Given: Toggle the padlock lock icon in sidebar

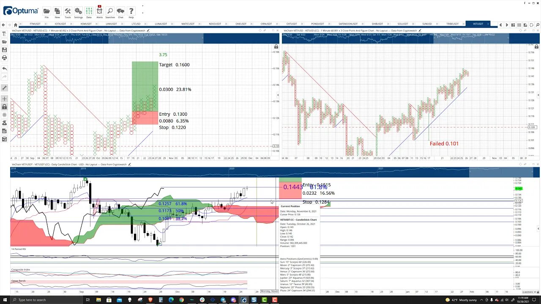Looking at the screenshot, I should [x=5, y=107].
